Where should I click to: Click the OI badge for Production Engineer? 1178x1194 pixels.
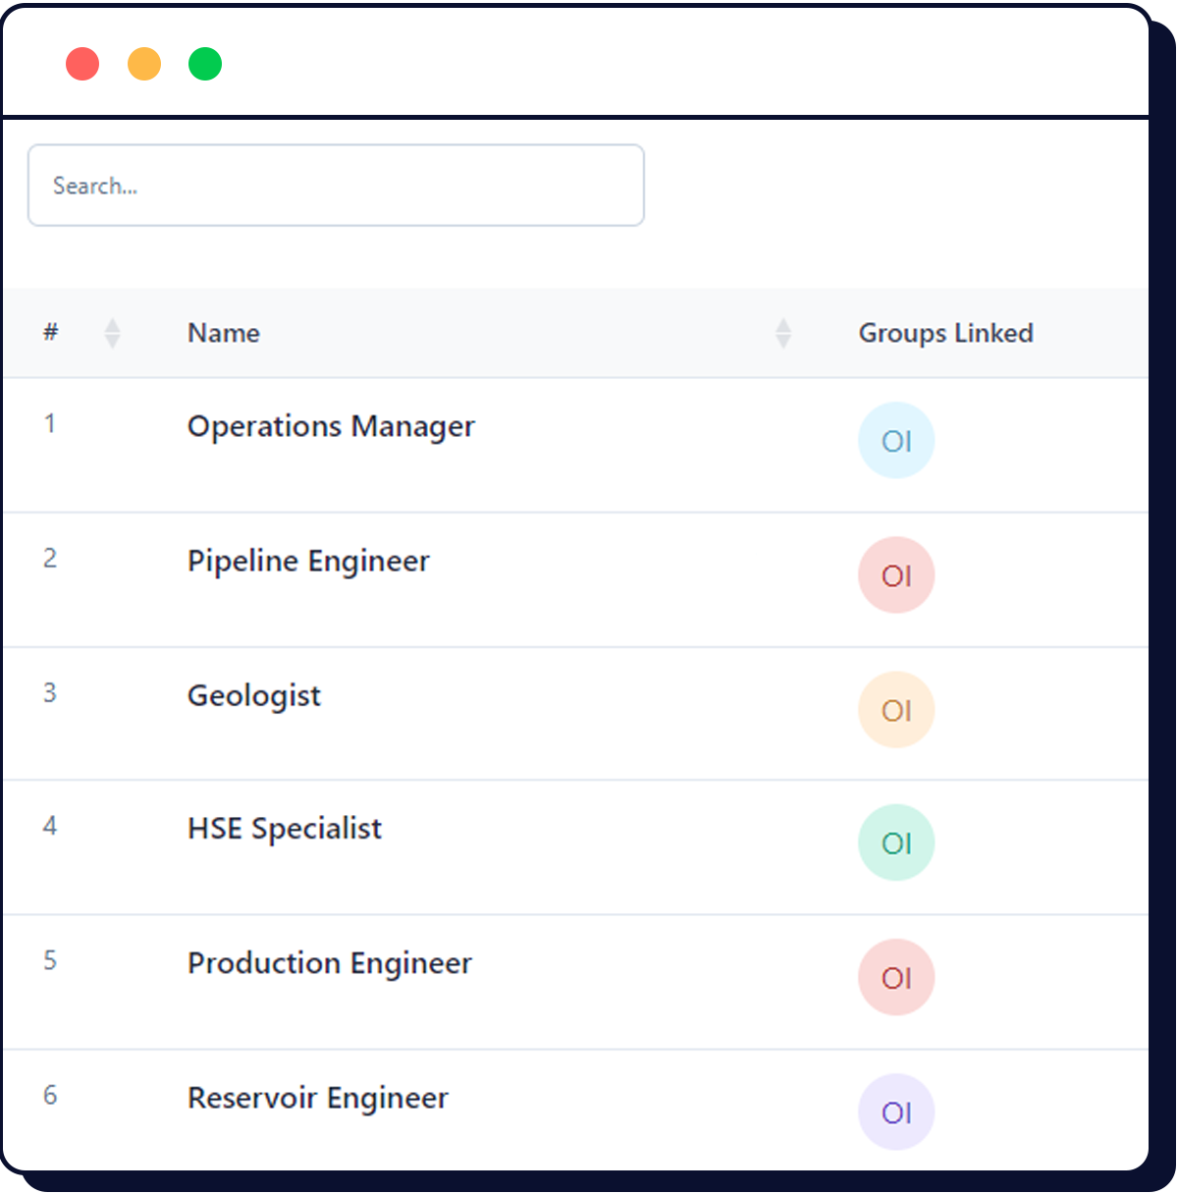coord(896,976)
